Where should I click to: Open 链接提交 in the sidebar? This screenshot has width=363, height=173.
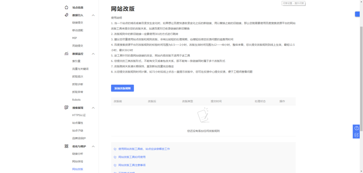[x=77, y=23]
